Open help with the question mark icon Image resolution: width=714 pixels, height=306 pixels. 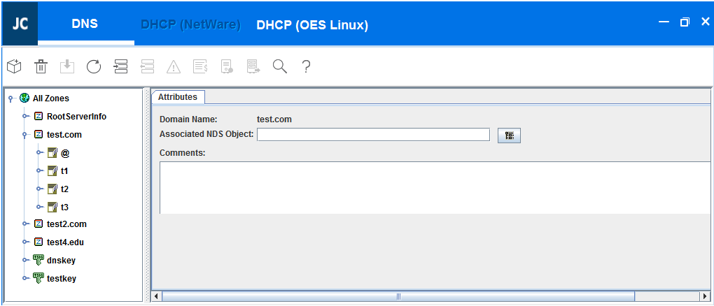(x=306, y=66)
